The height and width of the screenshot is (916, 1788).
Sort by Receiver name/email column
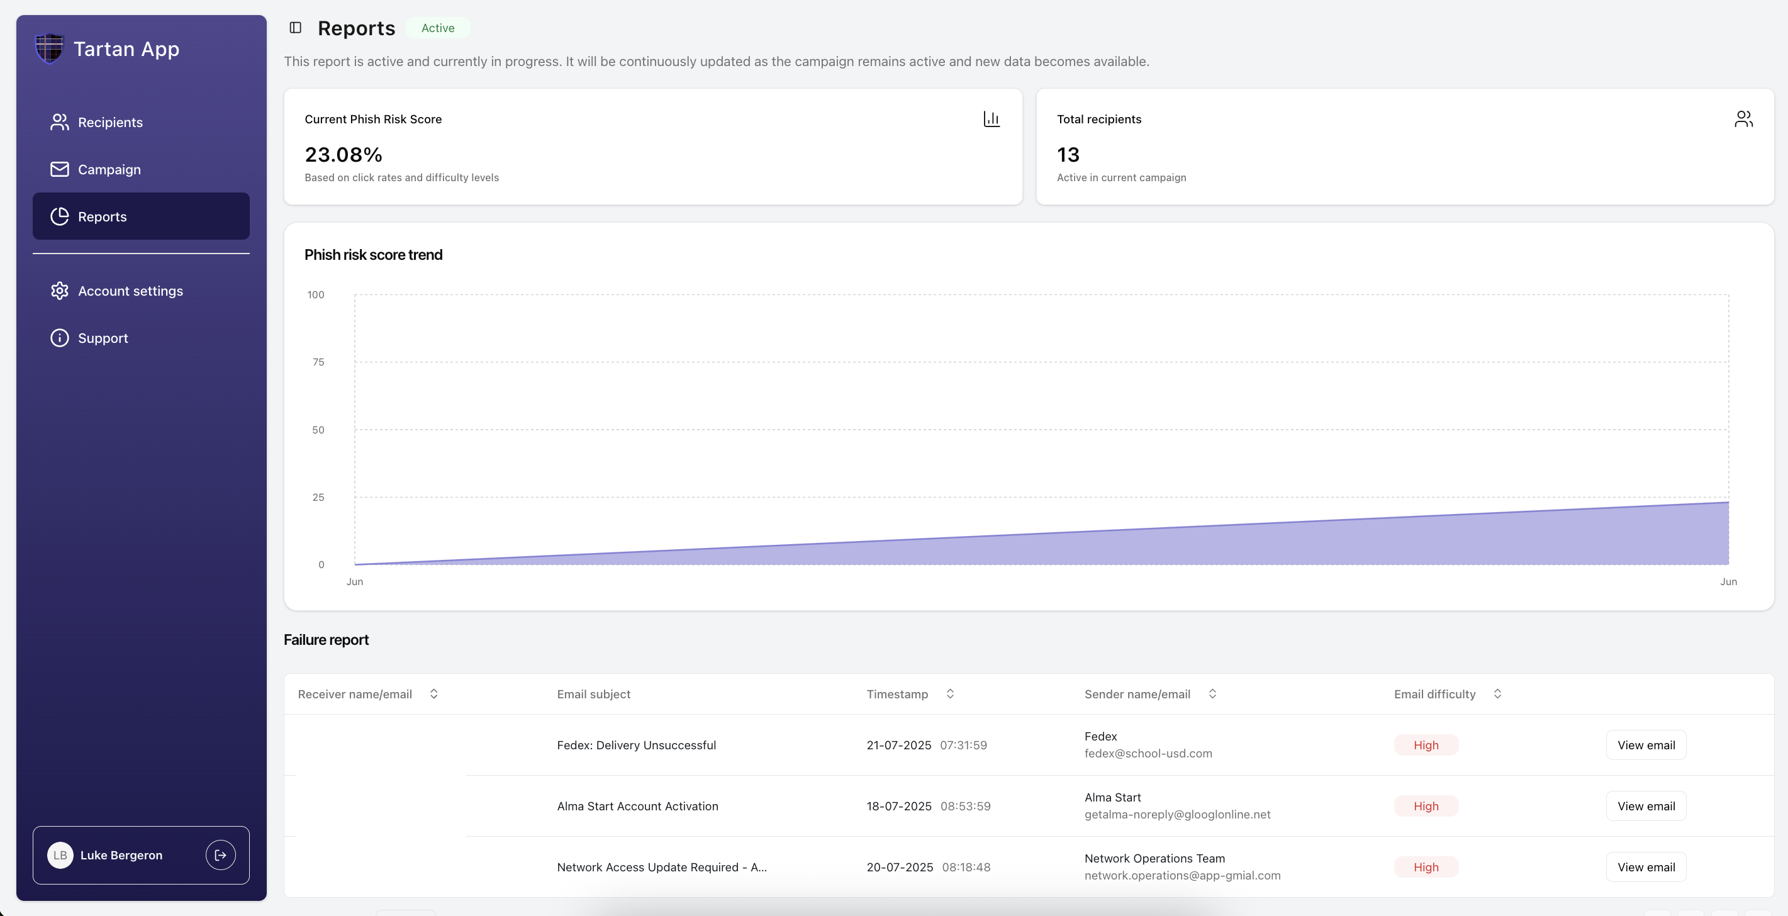(434, 694)
